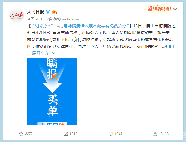Click the star favorite icon
The image size is (186, 142).
click(21, 134)
